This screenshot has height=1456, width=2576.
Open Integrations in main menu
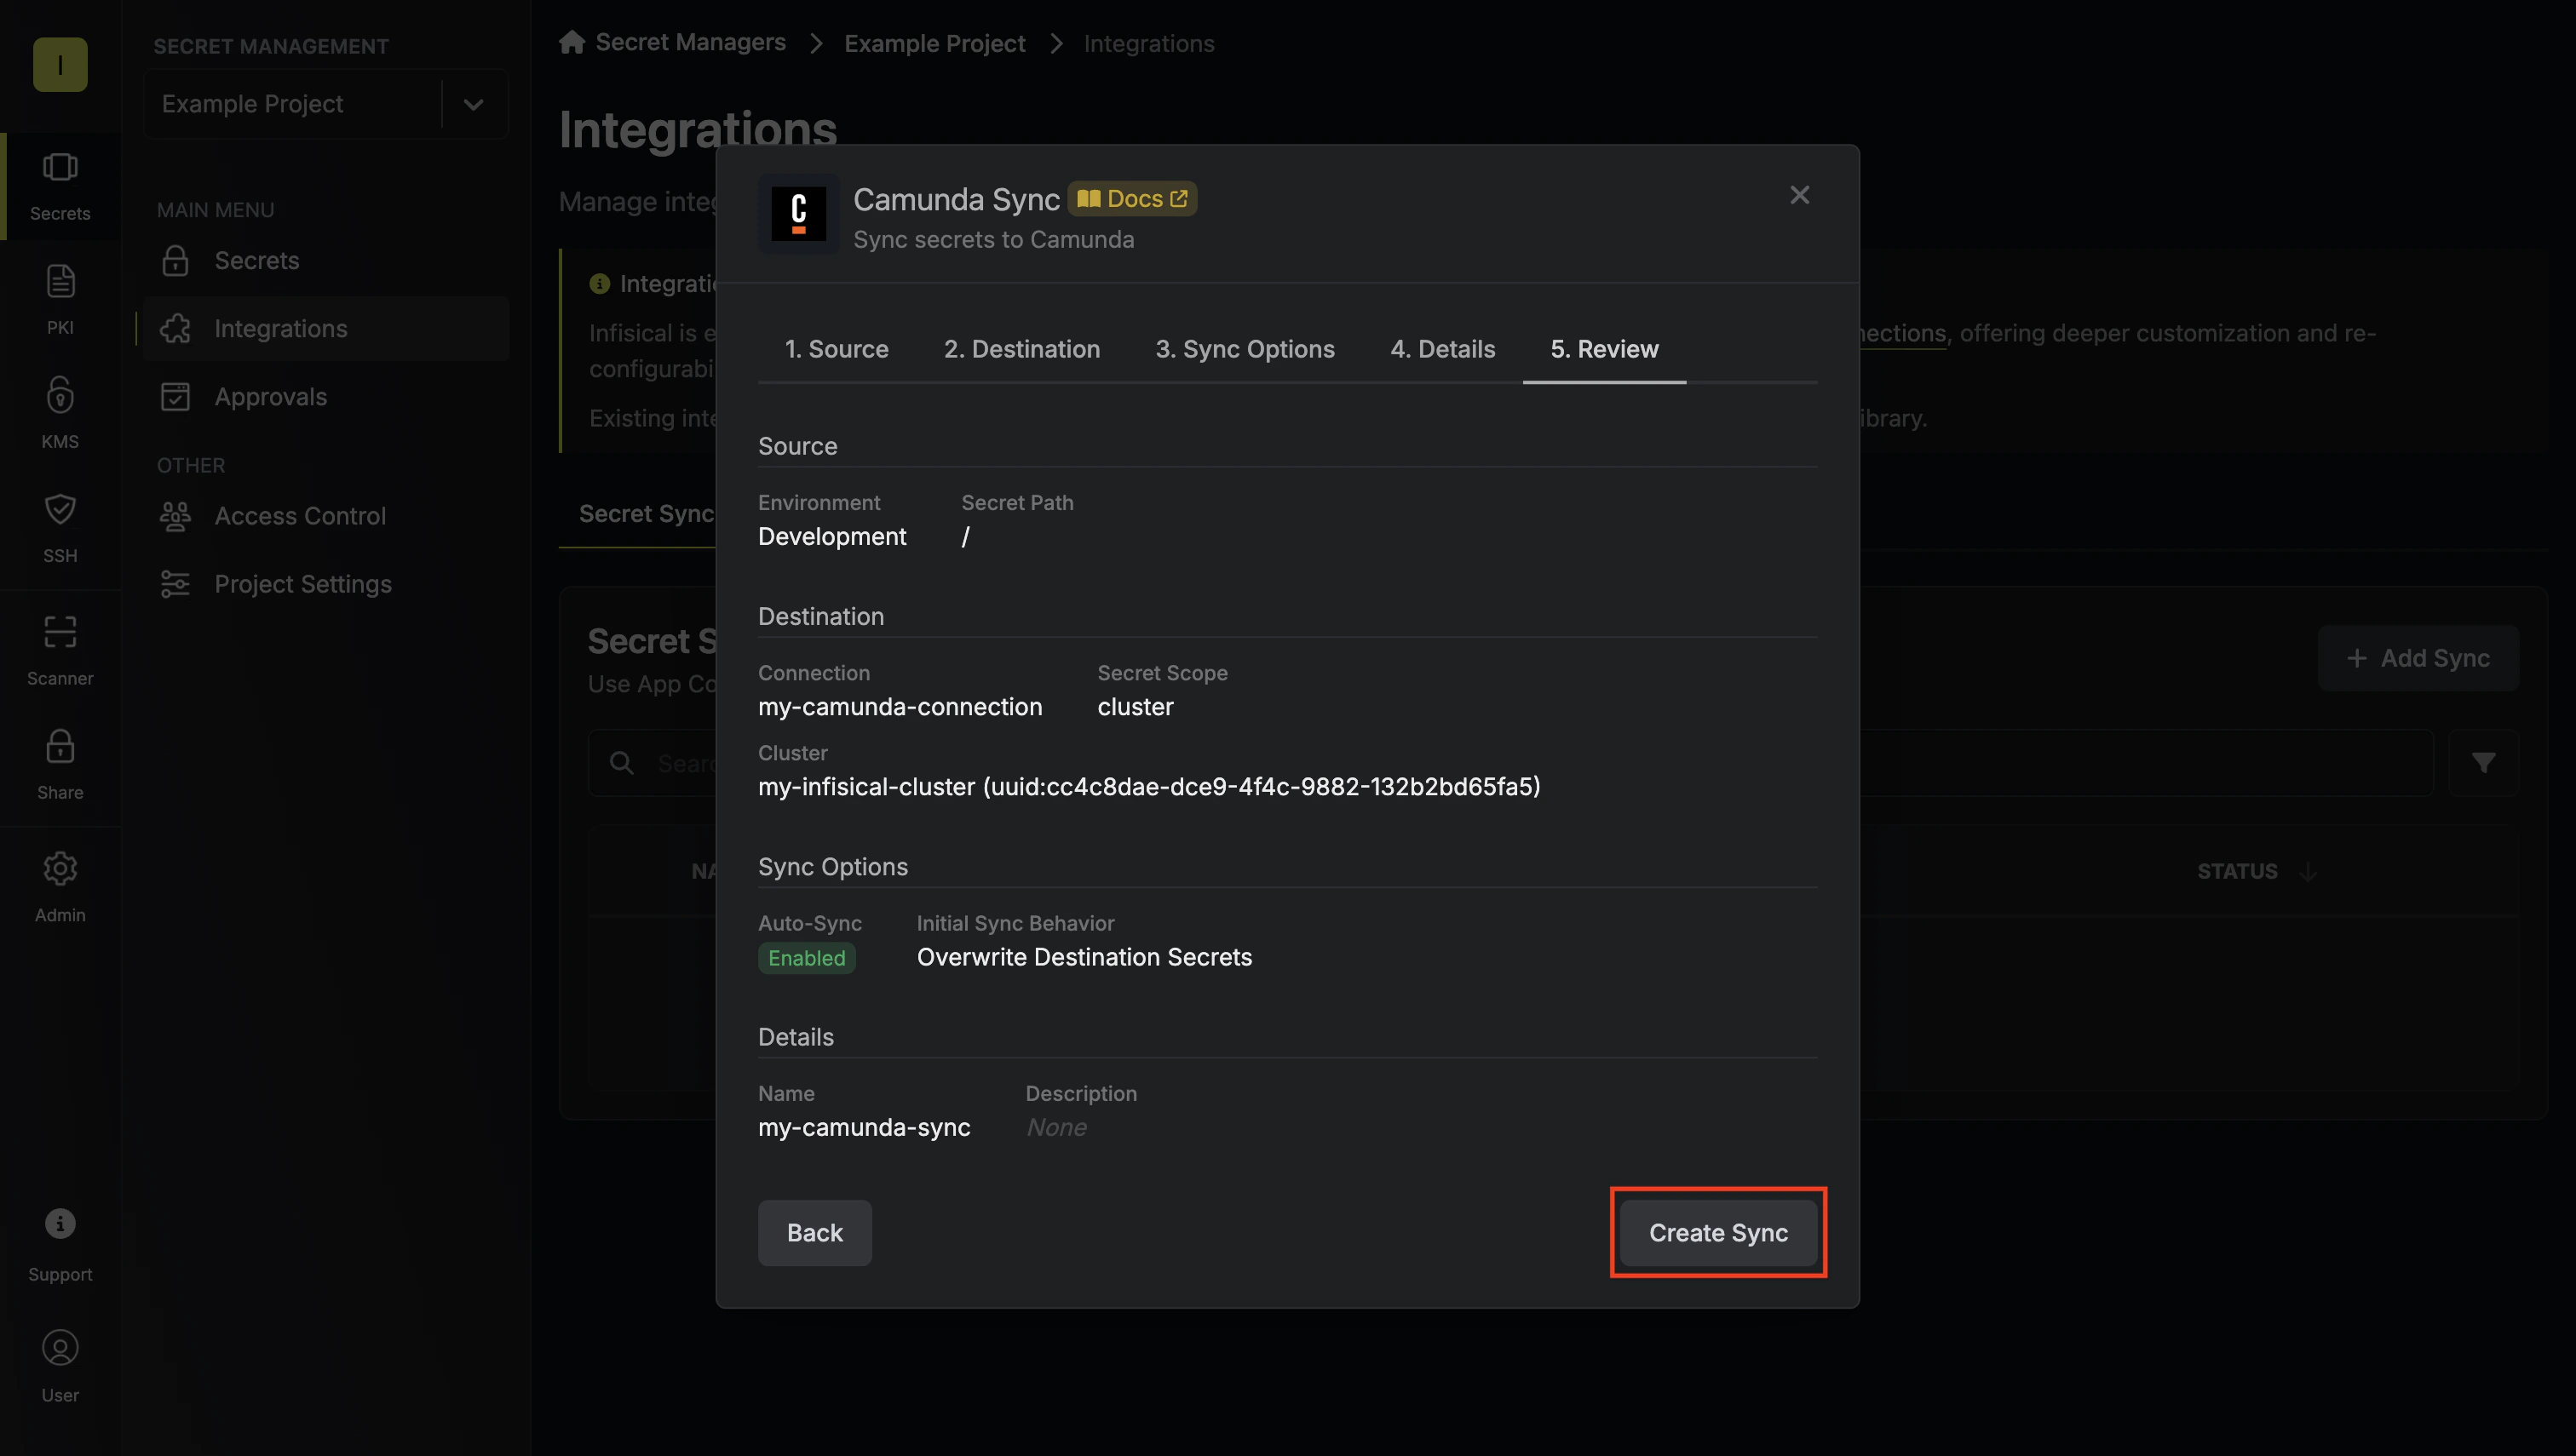point(326,328)
